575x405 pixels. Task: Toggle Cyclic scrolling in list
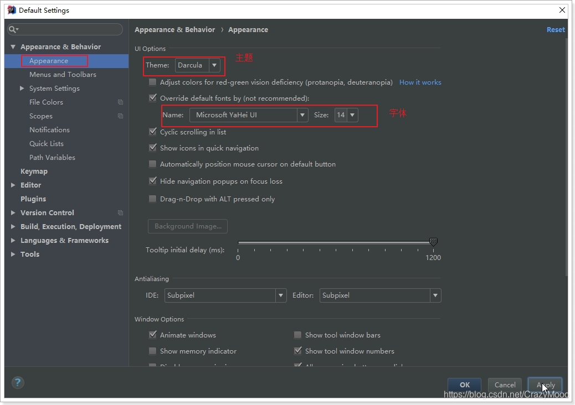point(152,132)
